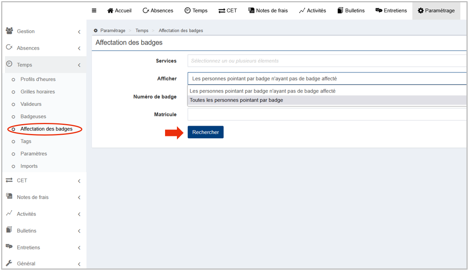Open the Accueil top menu
This screenshot has height=270, width=468.
pos(119,11)
